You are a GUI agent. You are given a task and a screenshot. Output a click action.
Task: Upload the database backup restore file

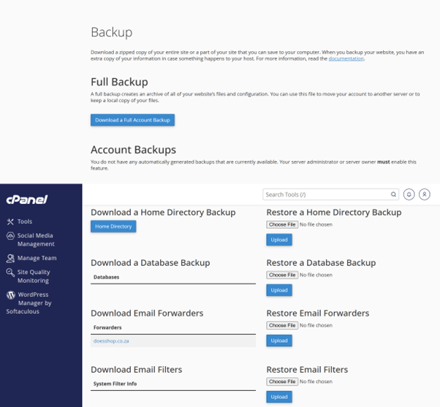pos(279,290)
